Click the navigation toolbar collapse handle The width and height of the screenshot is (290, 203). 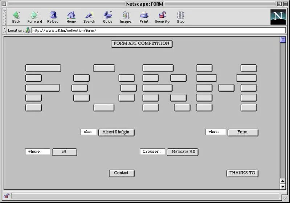[4, 17]
